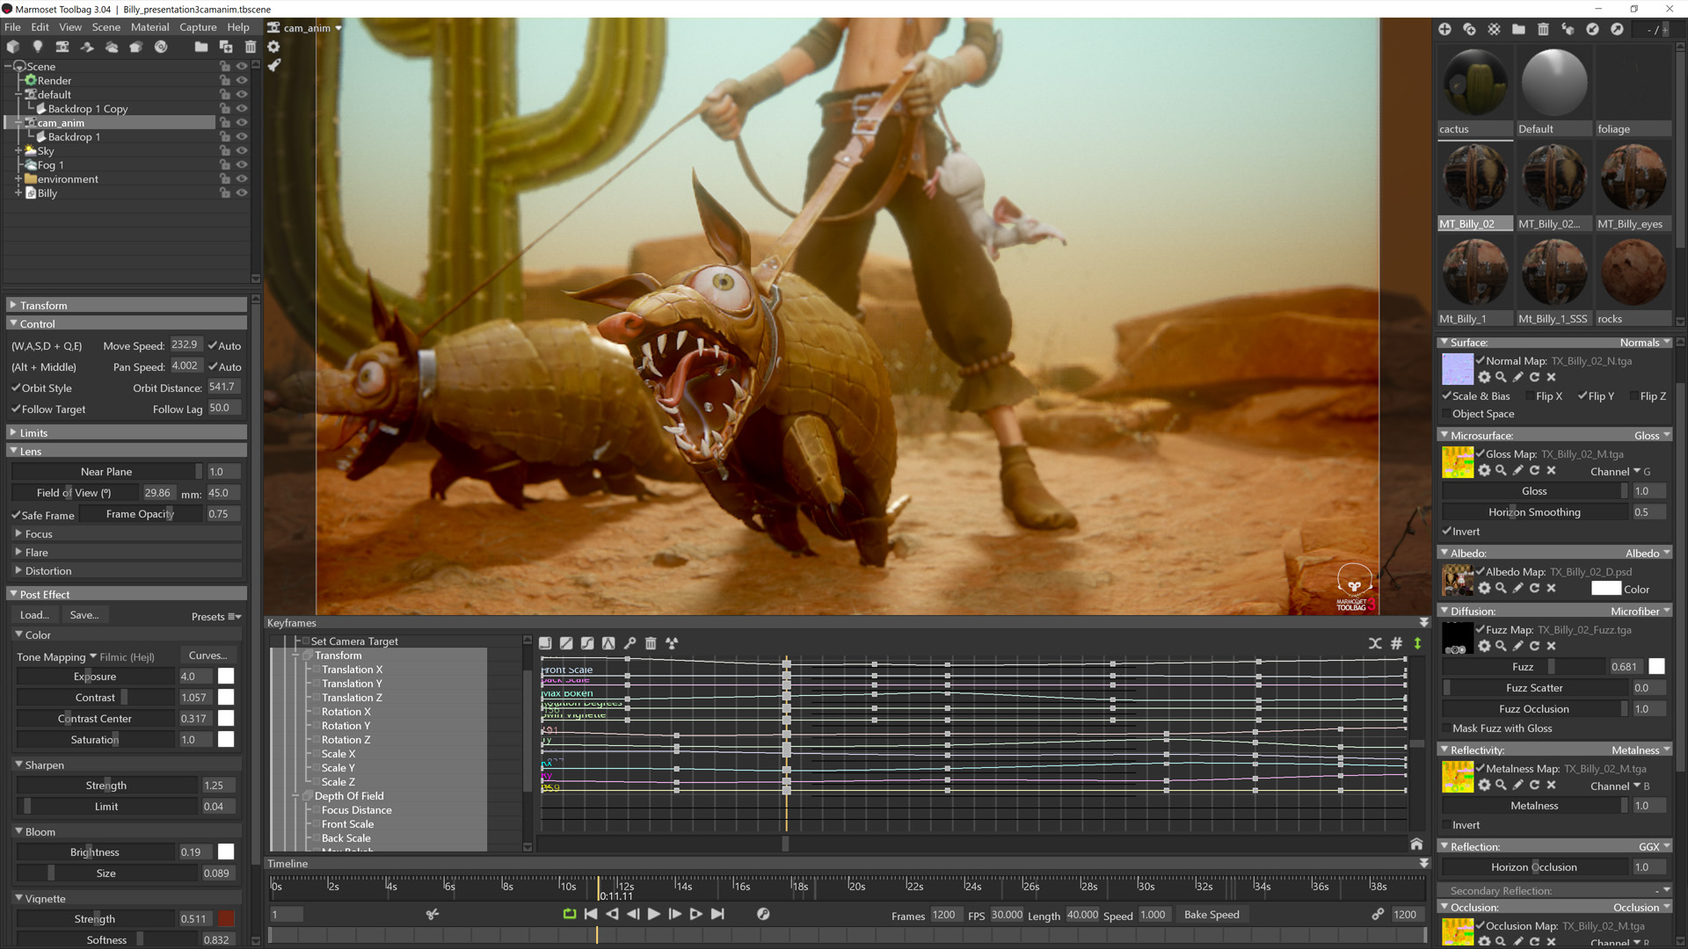Open the Presets dropdown

click(x=216, y=616)
